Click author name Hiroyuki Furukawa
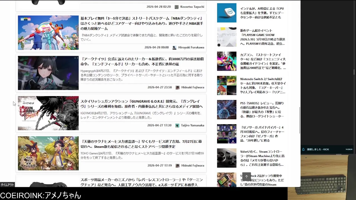356x200 pixels. (x=191, y=47)
